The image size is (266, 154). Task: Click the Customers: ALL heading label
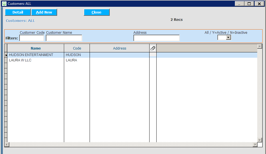(x=20, y=21)
